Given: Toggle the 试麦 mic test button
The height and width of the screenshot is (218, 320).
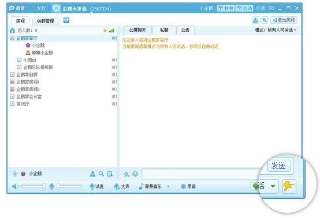Looking at the screenshot, I should coord(96,186).
